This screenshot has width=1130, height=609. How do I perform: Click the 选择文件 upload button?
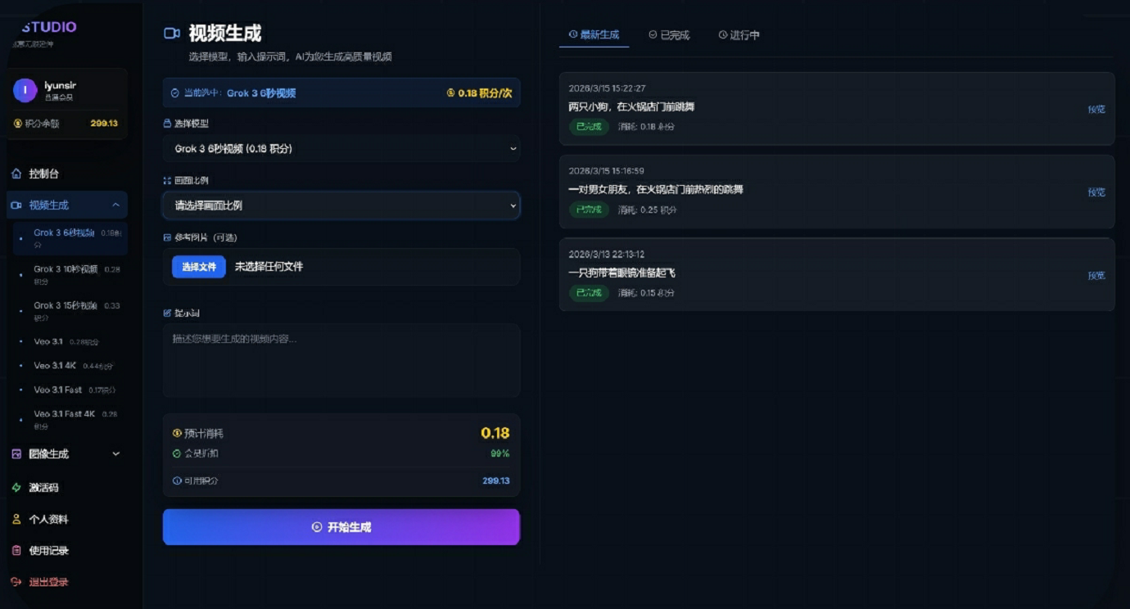tap(199, 267)
